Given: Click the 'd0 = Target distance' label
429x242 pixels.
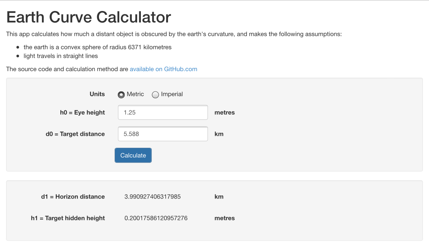Looking at the screenshot, I should pos(75,134).
